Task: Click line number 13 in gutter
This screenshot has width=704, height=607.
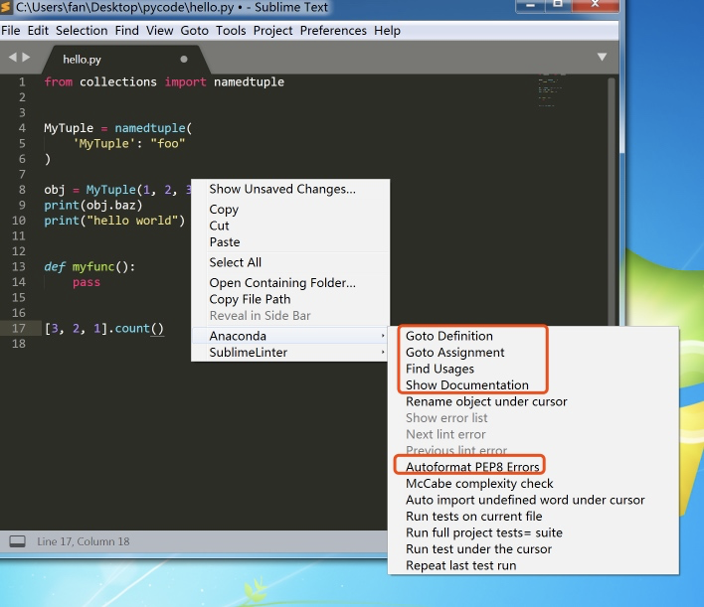Action: [x=19, y=267]
